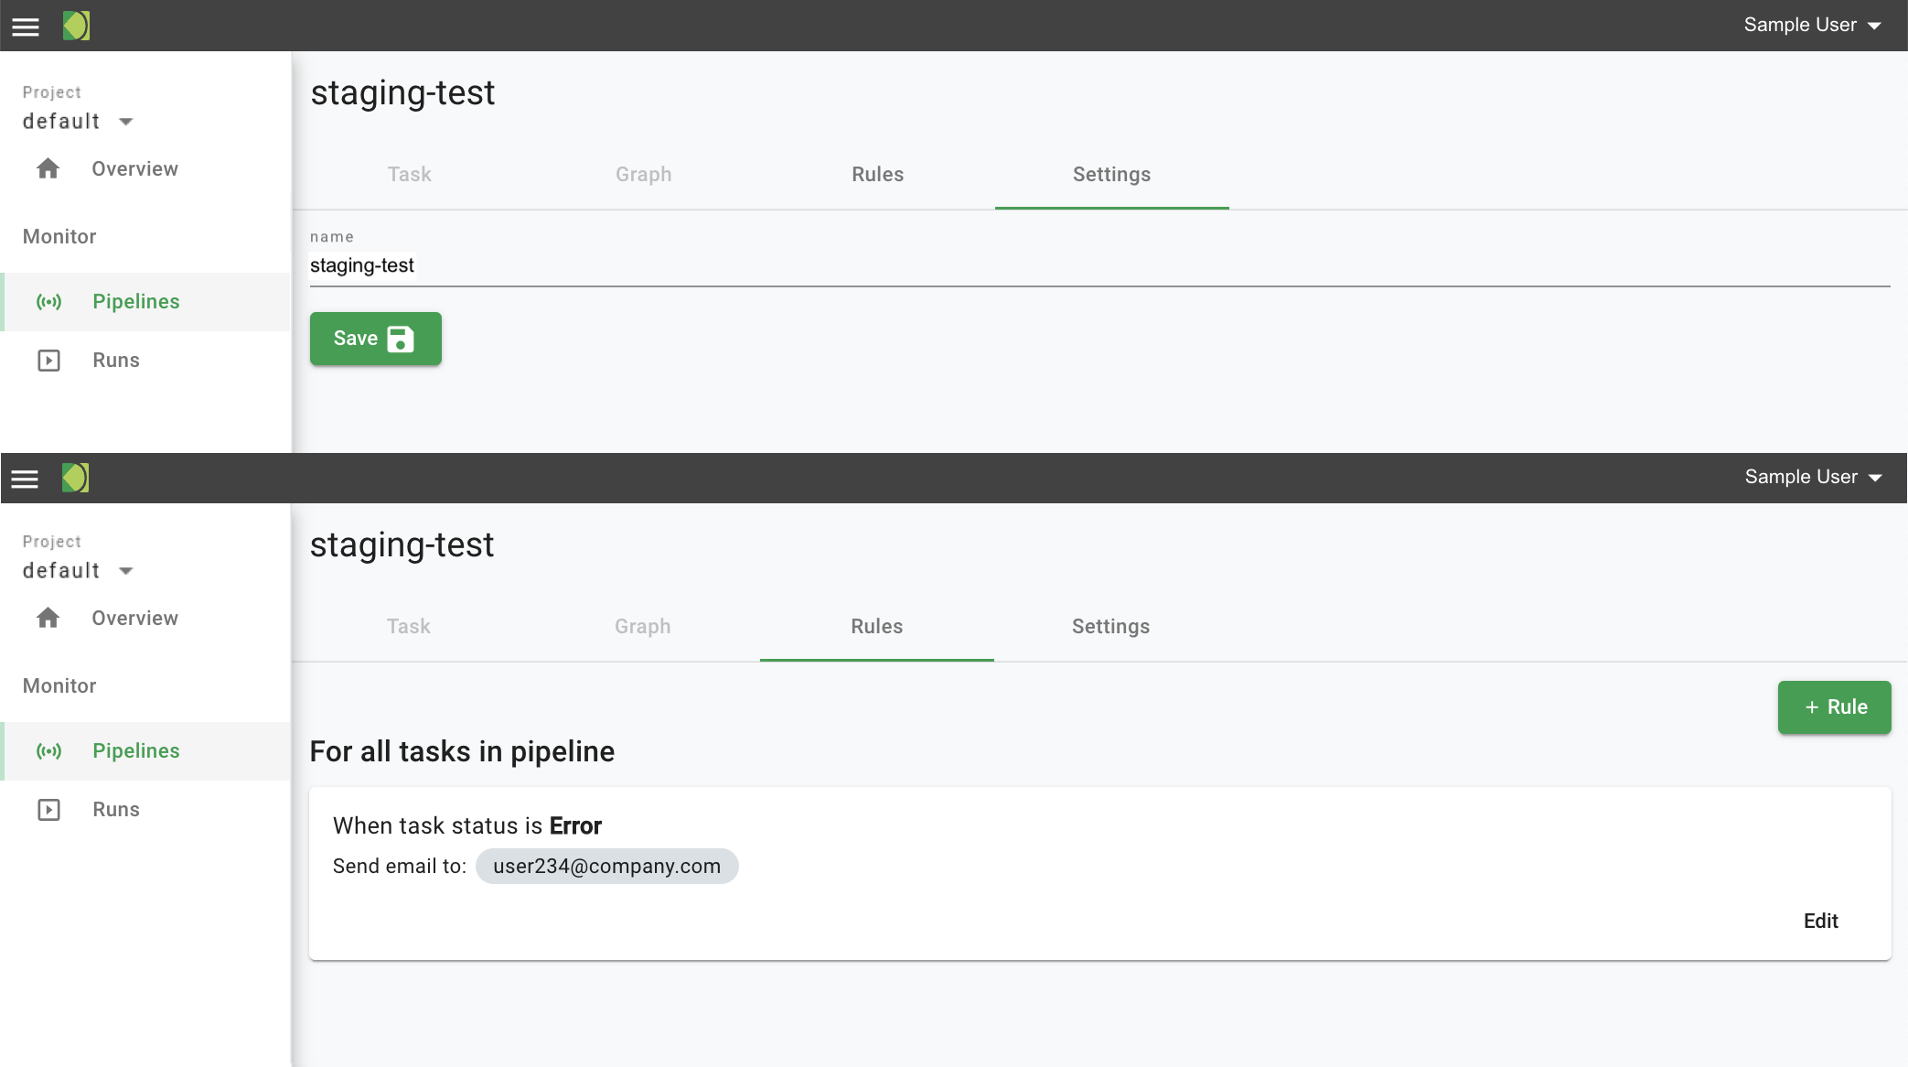Image resolution: width=1908 pixels, height=1067 pixels.
Task: Add a new rule with + Rule button
Action: click(1834, 707)
